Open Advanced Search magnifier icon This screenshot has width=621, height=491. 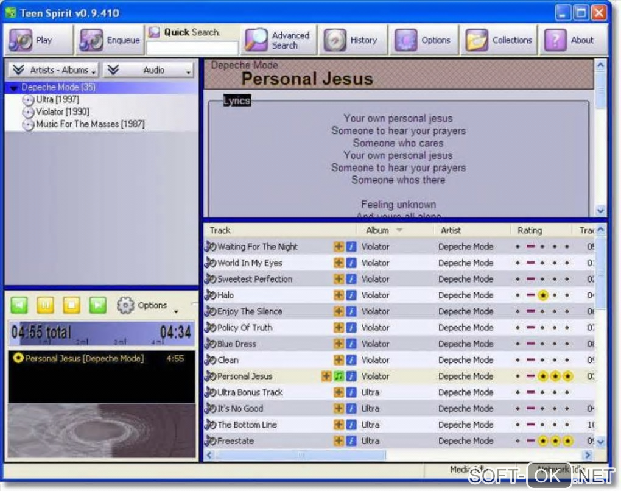[x=256, y=40]
